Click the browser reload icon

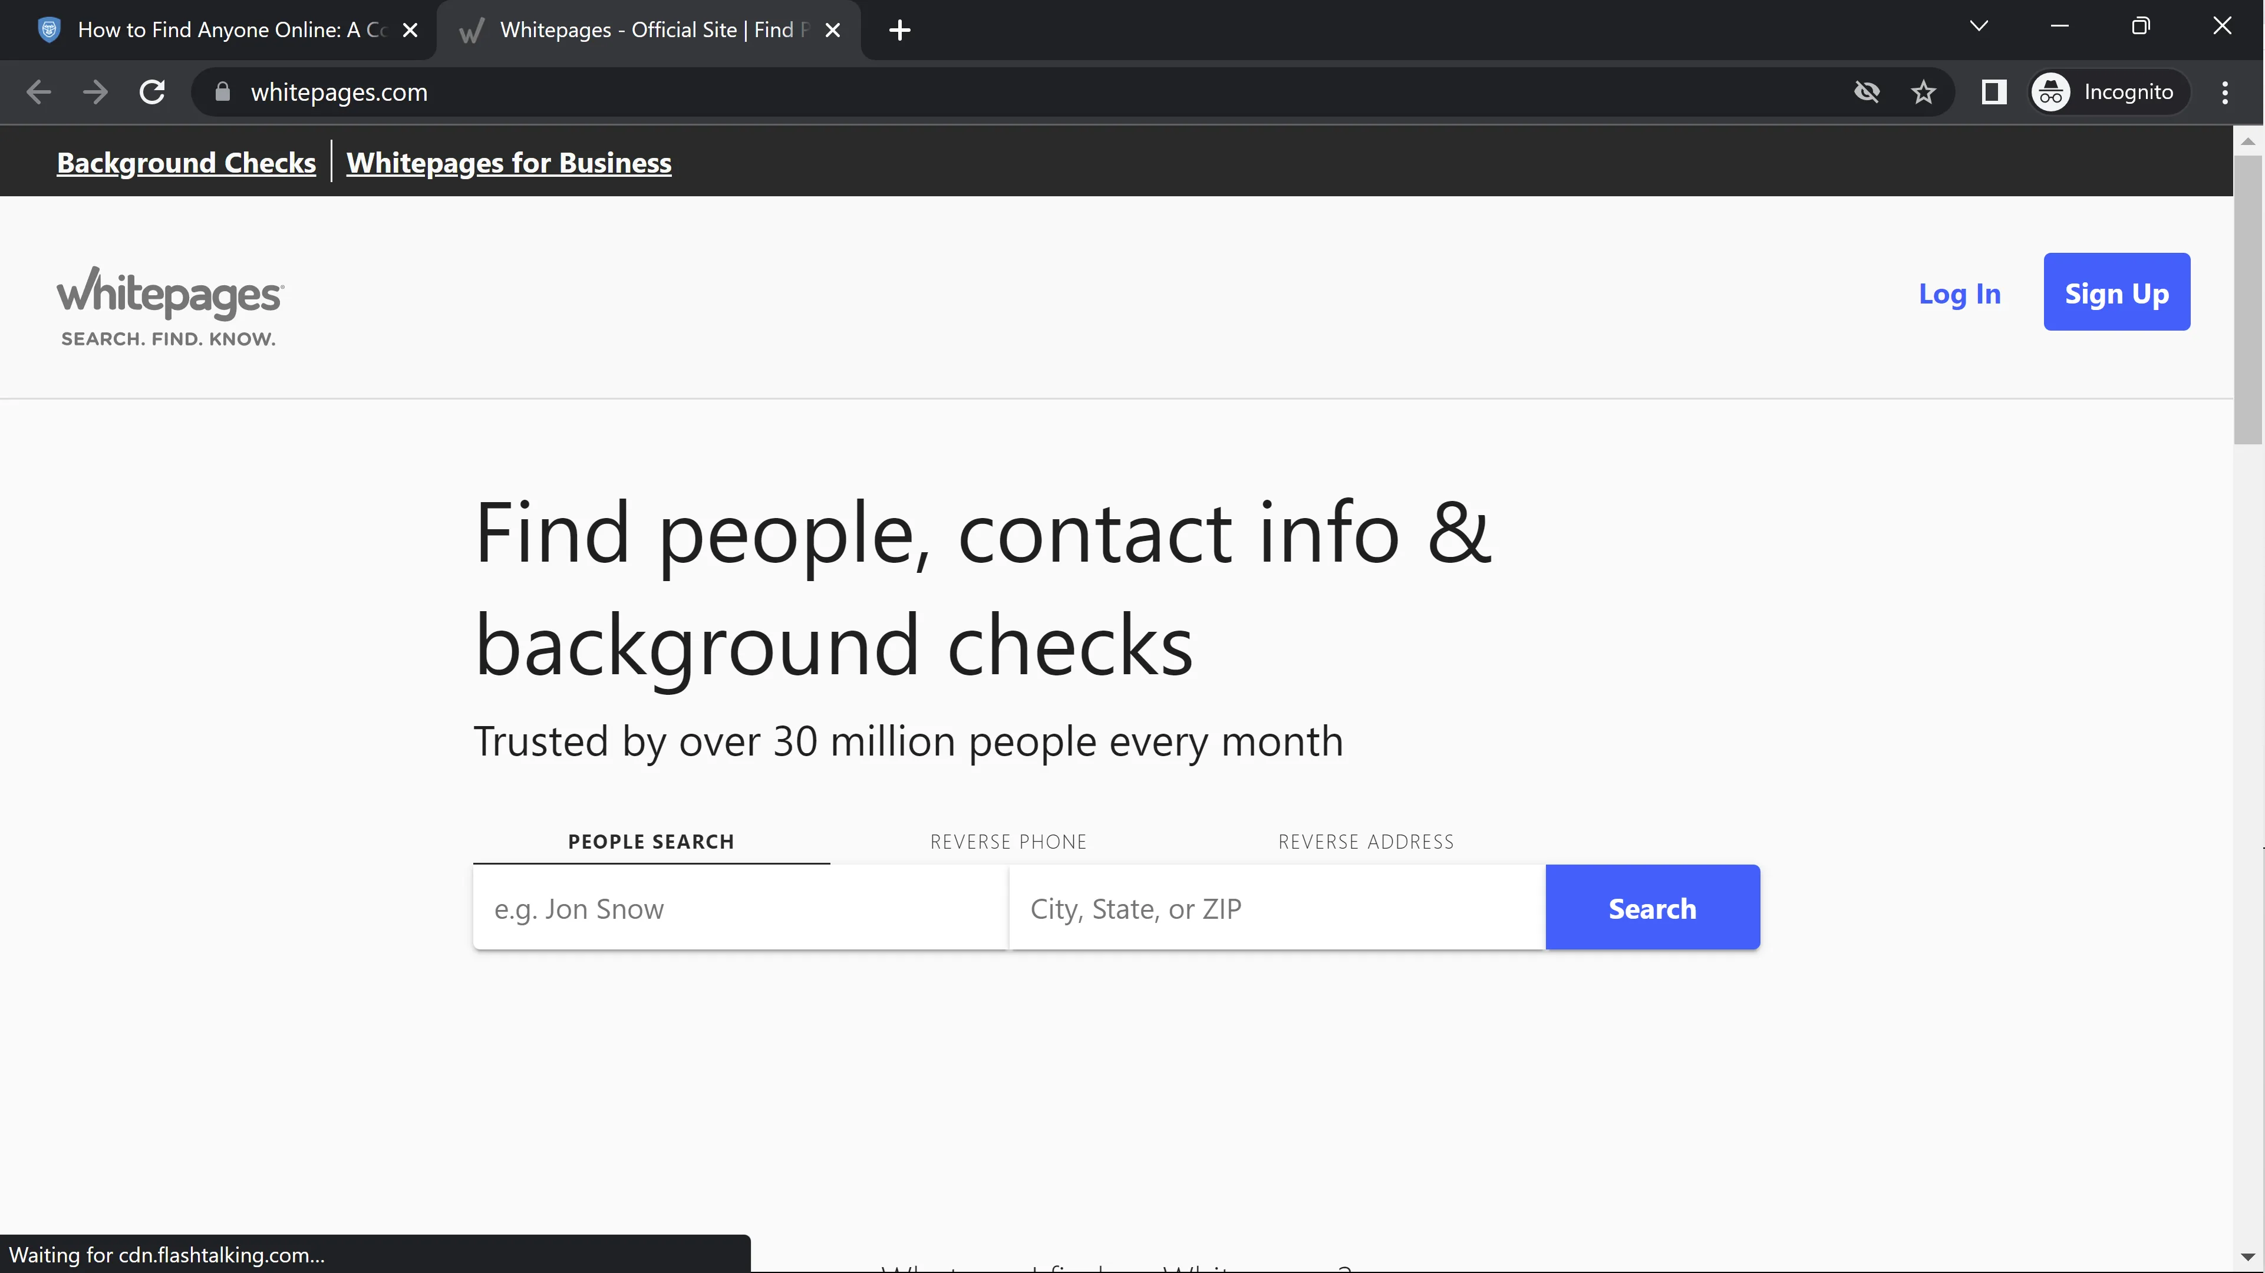coord(152,93)
